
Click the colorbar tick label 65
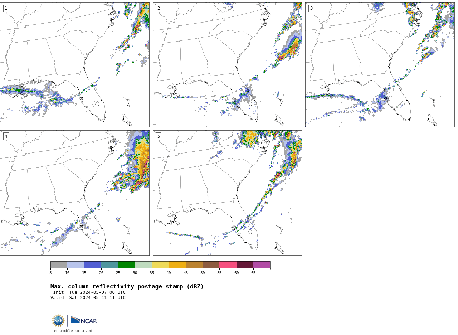253,273
